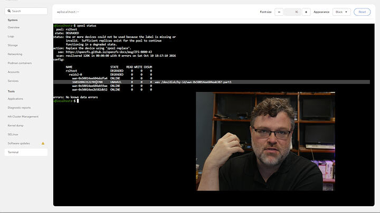Image resolution: width=380 pixels, height=213 pixels.
Task: Click the search magnifier icon
Action: tap(9, 11)
